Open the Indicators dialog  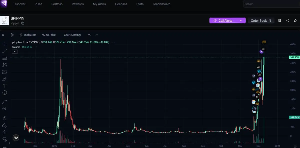28,35
